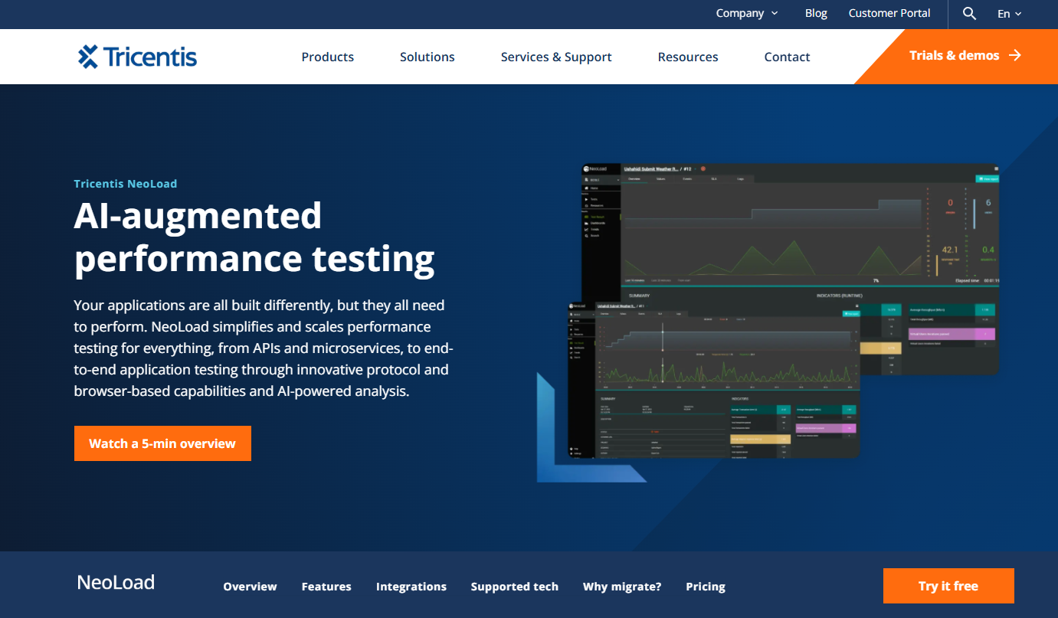Screen dimensions: 1058x618
Task: Open Services & Support menu
Action: pyautogui.click(x=556, y=57)
